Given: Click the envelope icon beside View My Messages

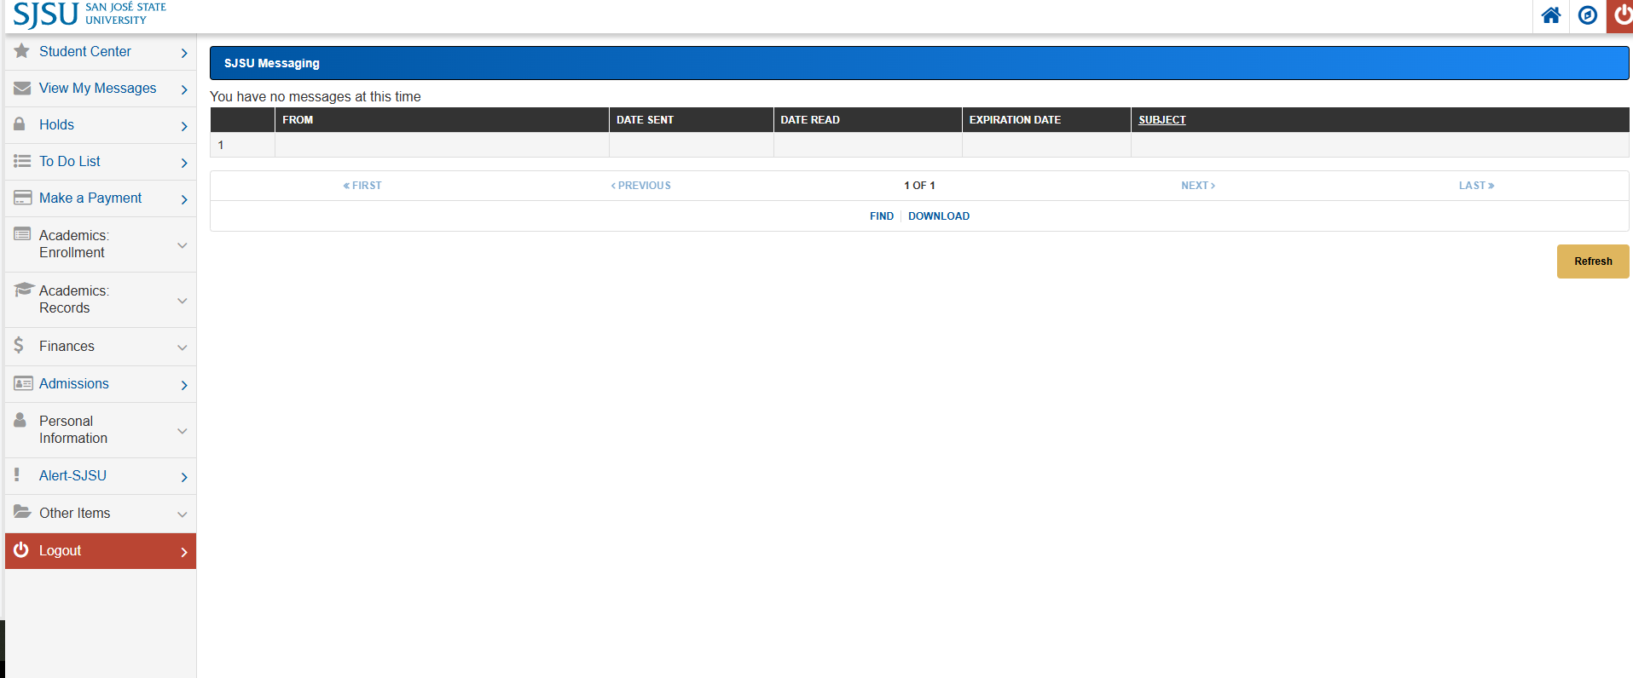Looking at the screenshot, I should (22, 88).
